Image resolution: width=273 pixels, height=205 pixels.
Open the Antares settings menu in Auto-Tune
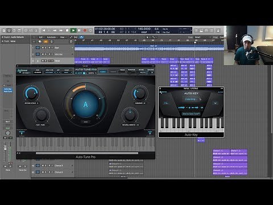26,73
